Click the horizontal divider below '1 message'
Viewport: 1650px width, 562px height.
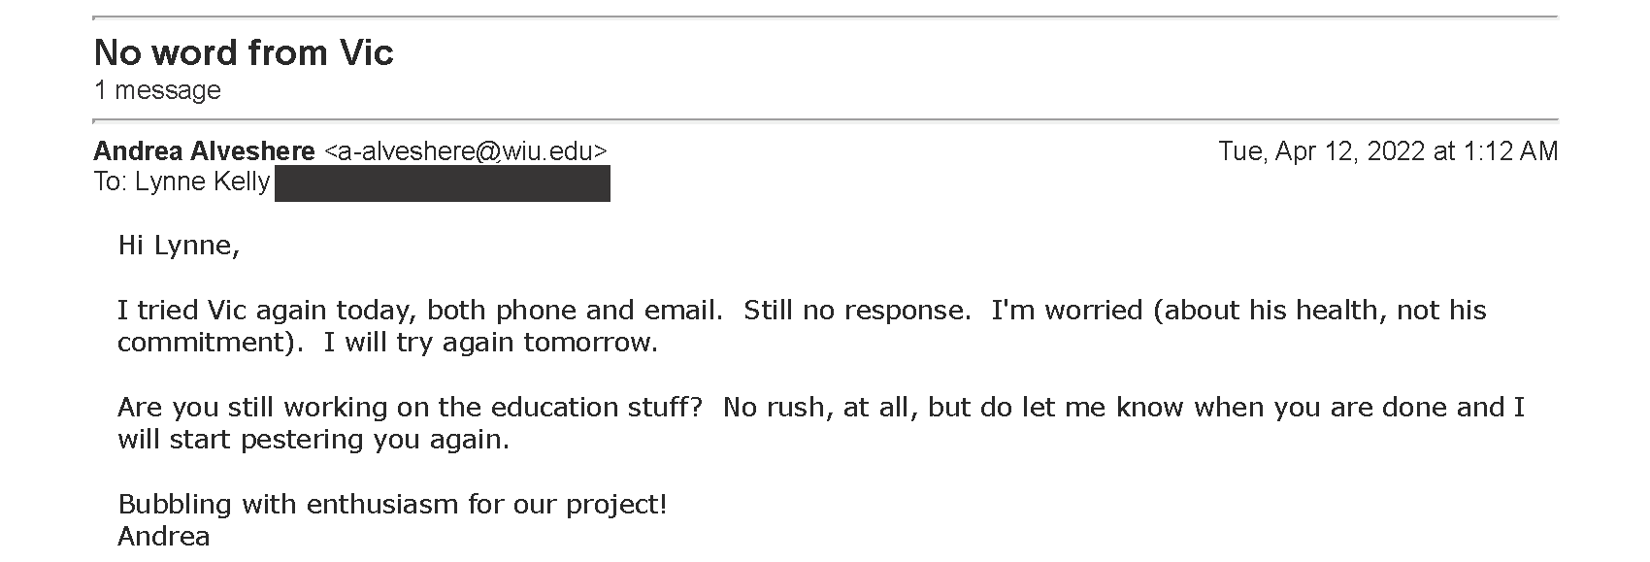pyautogui.click(x=825, y=120)
